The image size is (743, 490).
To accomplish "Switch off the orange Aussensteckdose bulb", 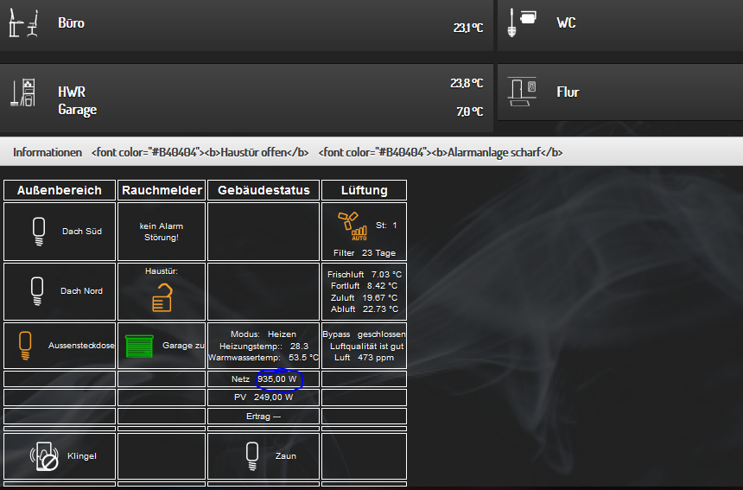I will coord(25,346).
